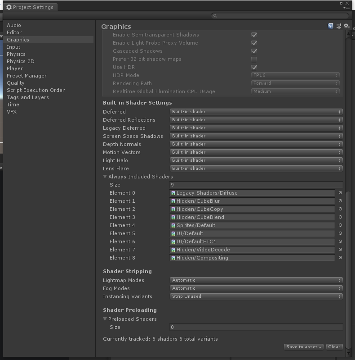The width and height of the screenshot is (355, 360).
Task: Select Tags and Layers category
Action: click(x=28, y=97)
